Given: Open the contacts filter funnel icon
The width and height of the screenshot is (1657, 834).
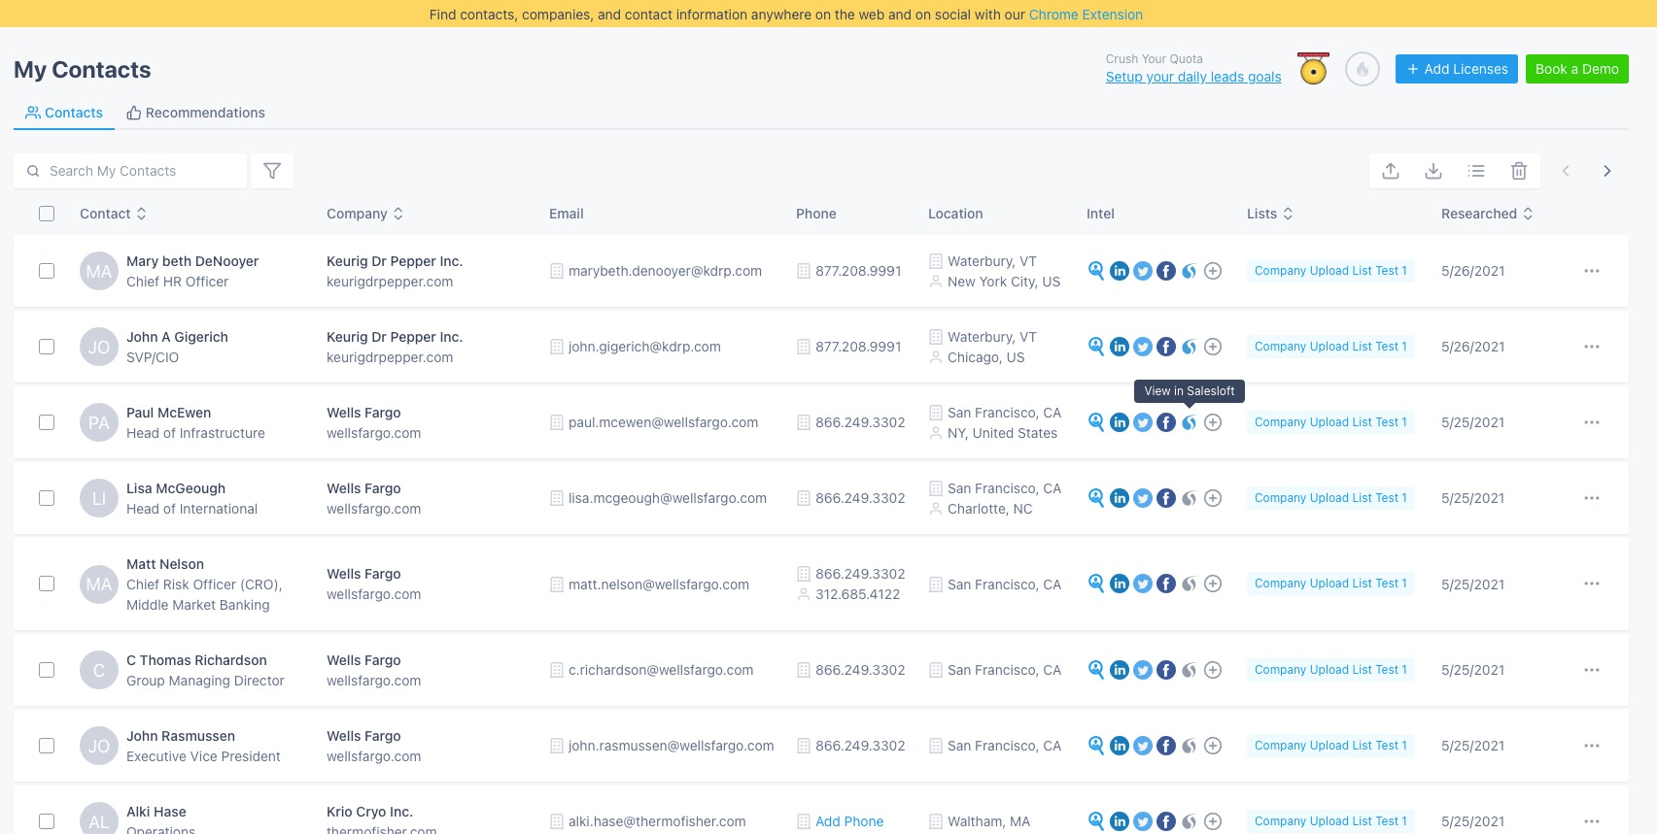Looking at the screenshot, I should pos(272,171).
